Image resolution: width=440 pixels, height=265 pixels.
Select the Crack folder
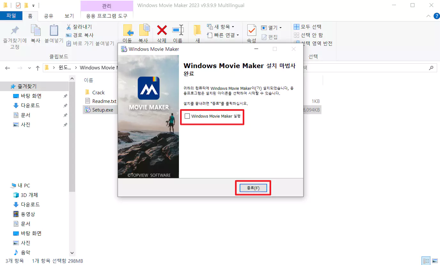[98, 92]
